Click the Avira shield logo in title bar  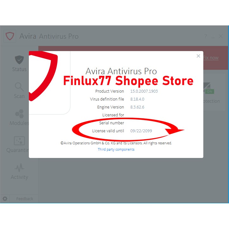[10, 36]
